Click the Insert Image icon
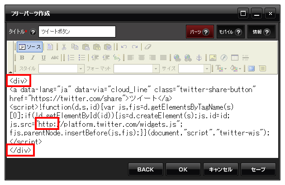 (x=213, y=58)
